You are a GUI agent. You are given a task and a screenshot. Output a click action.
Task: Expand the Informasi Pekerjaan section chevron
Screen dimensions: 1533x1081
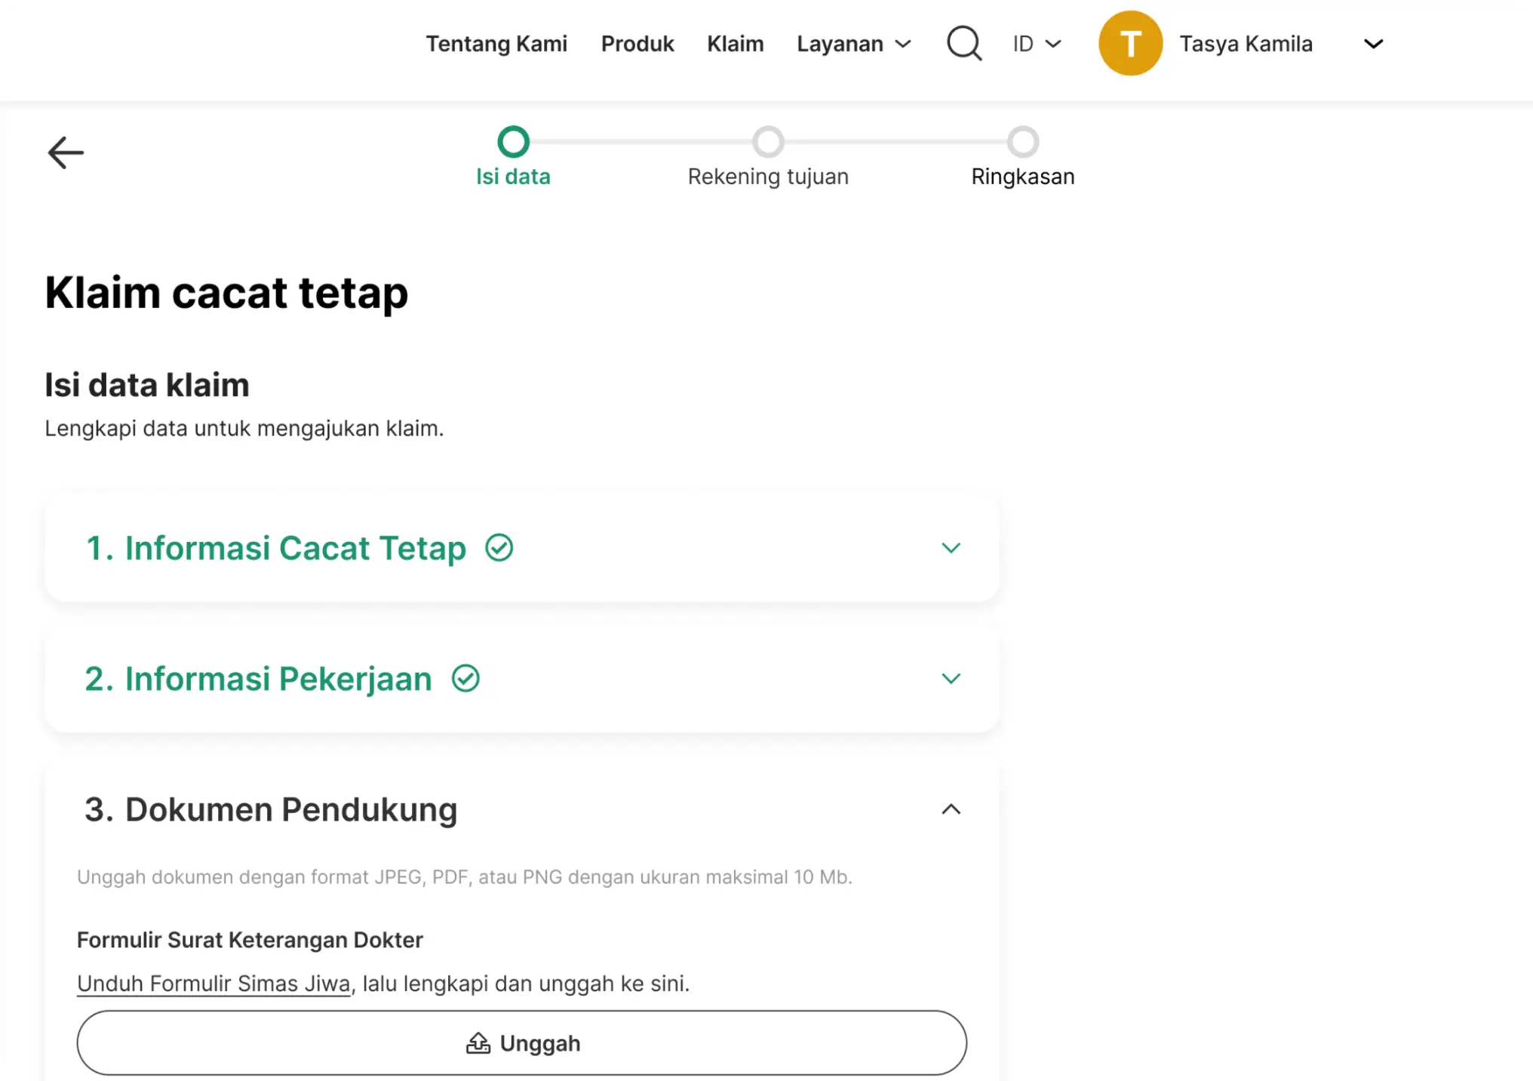pyautogui.click(x=951, y=679)
